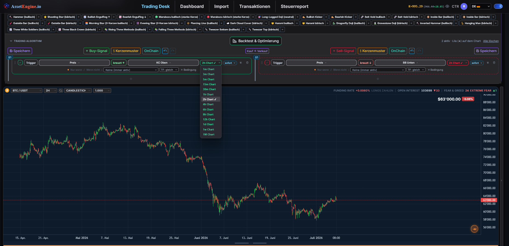
Task: Toggle kreuzt up operator in buy rule
Action: [119, 63]
